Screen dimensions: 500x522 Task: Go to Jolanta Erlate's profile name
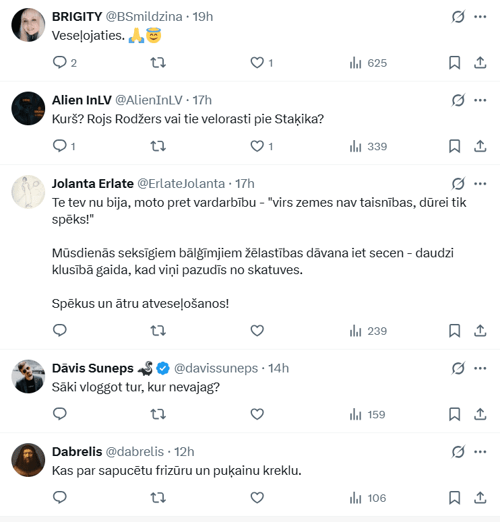(x=92, y=184)
